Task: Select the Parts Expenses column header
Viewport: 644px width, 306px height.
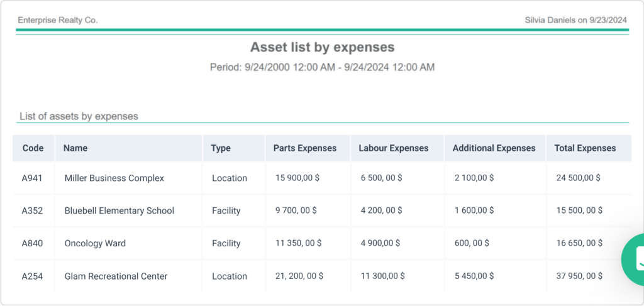Action: tap(305, 148)
